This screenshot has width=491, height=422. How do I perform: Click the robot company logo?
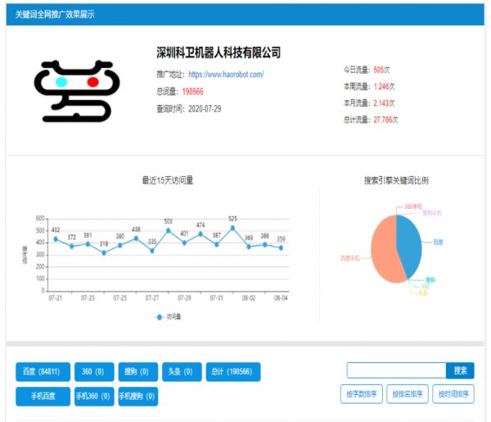(x=77, y=90)
